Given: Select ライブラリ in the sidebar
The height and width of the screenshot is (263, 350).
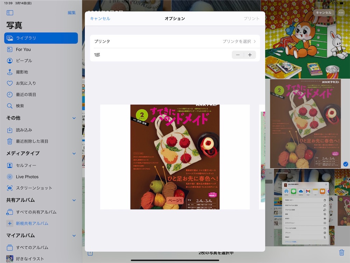Looking at the screenshot, I should click(41, 38).
